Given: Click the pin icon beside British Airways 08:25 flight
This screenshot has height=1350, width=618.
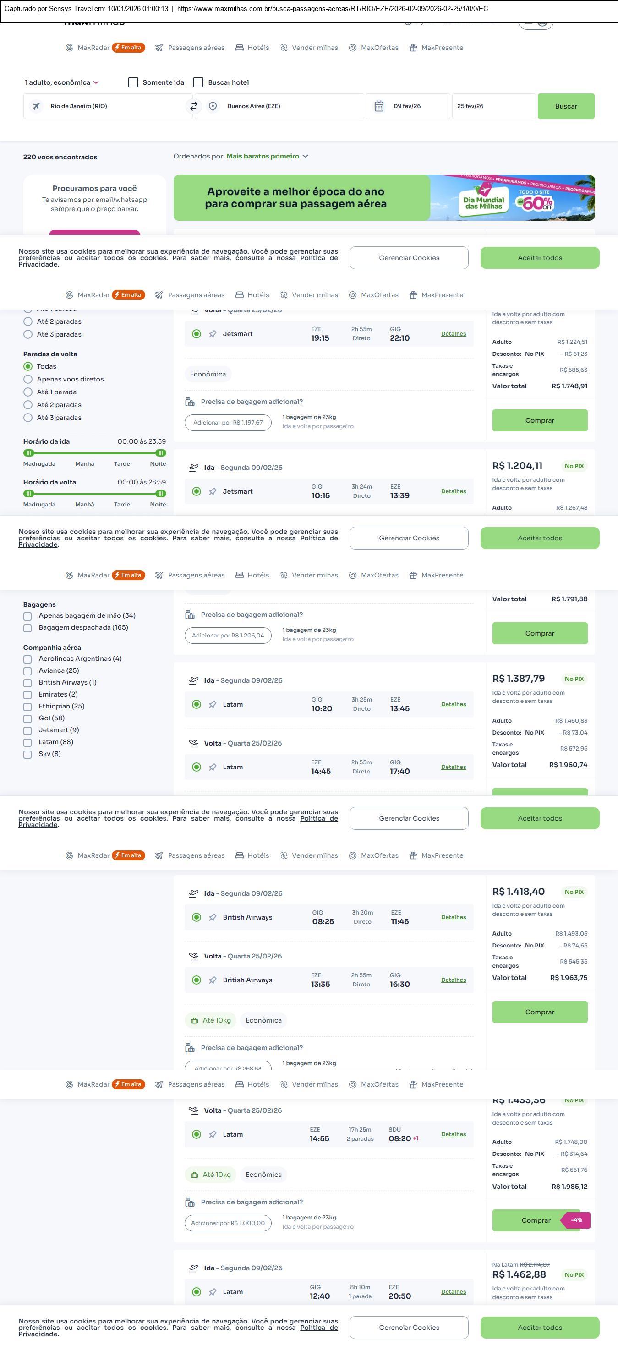Looking at the screenshot, I should point(212,917).
